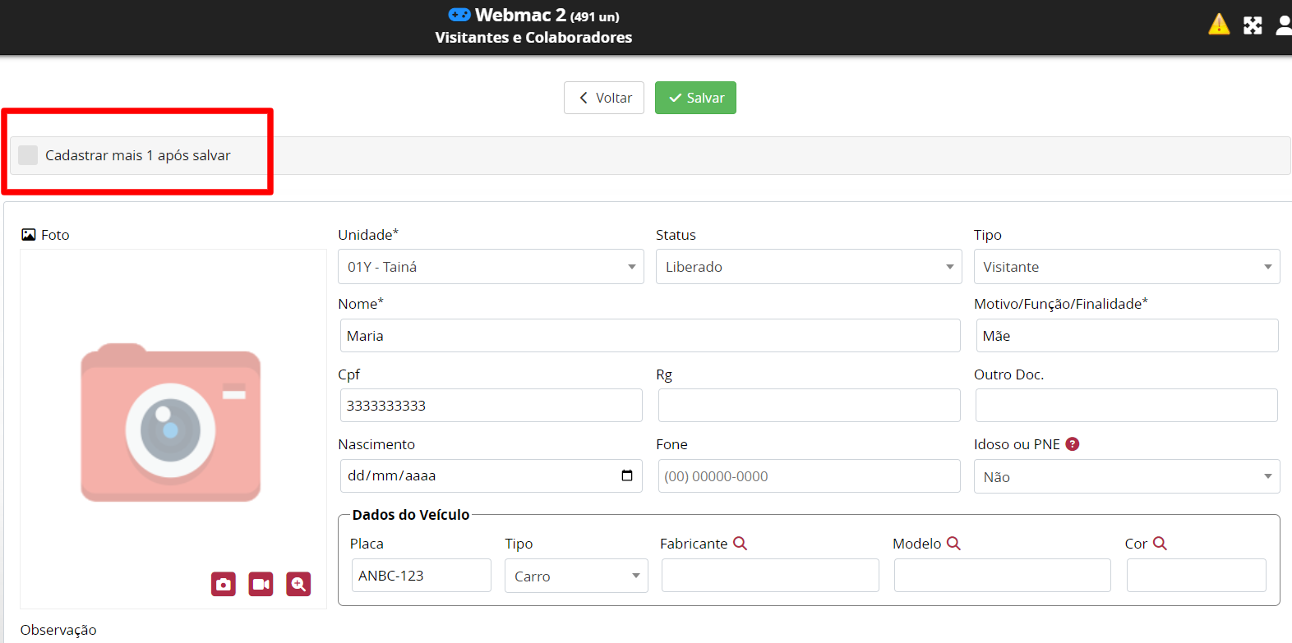Open the Status dropdown showing Liberado
1292x643 pixels.
809,267
